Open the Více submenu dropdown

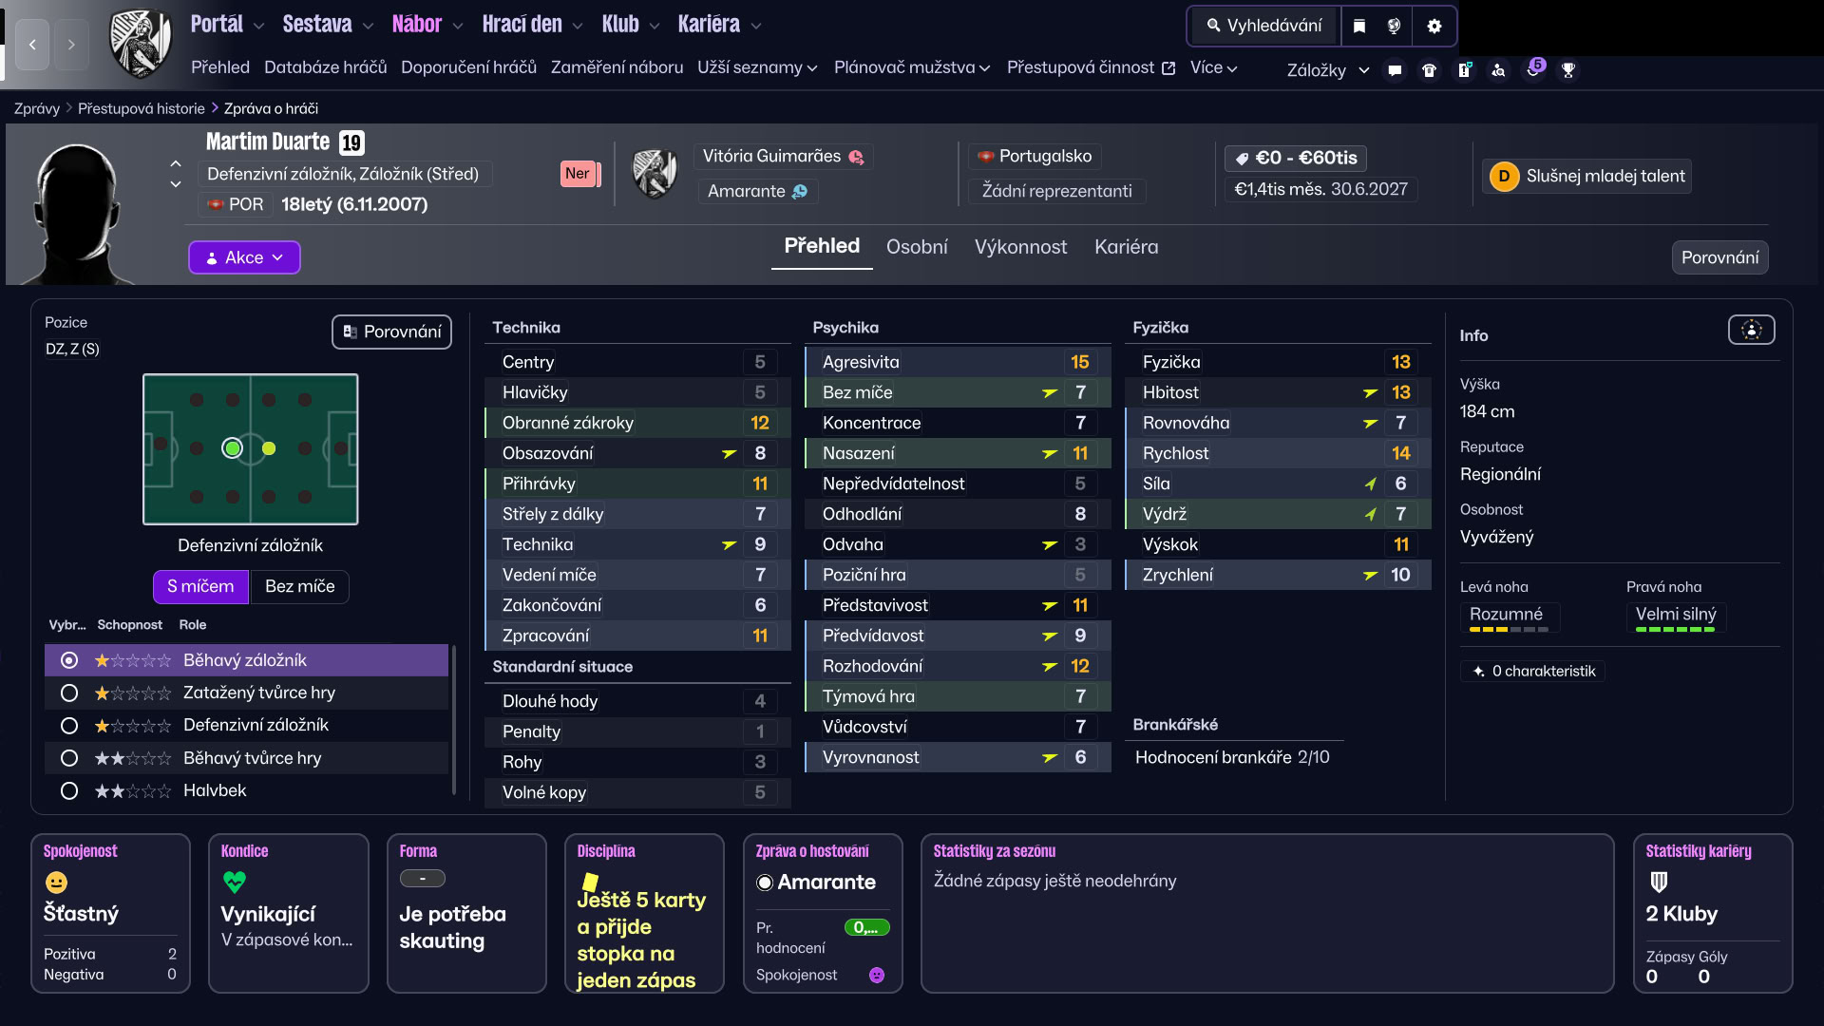click(1213, 67)
